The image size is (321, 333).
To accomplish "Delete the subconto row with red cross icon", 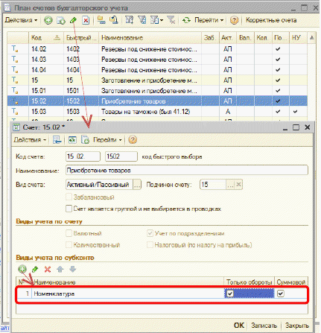I will click(48, 269).
